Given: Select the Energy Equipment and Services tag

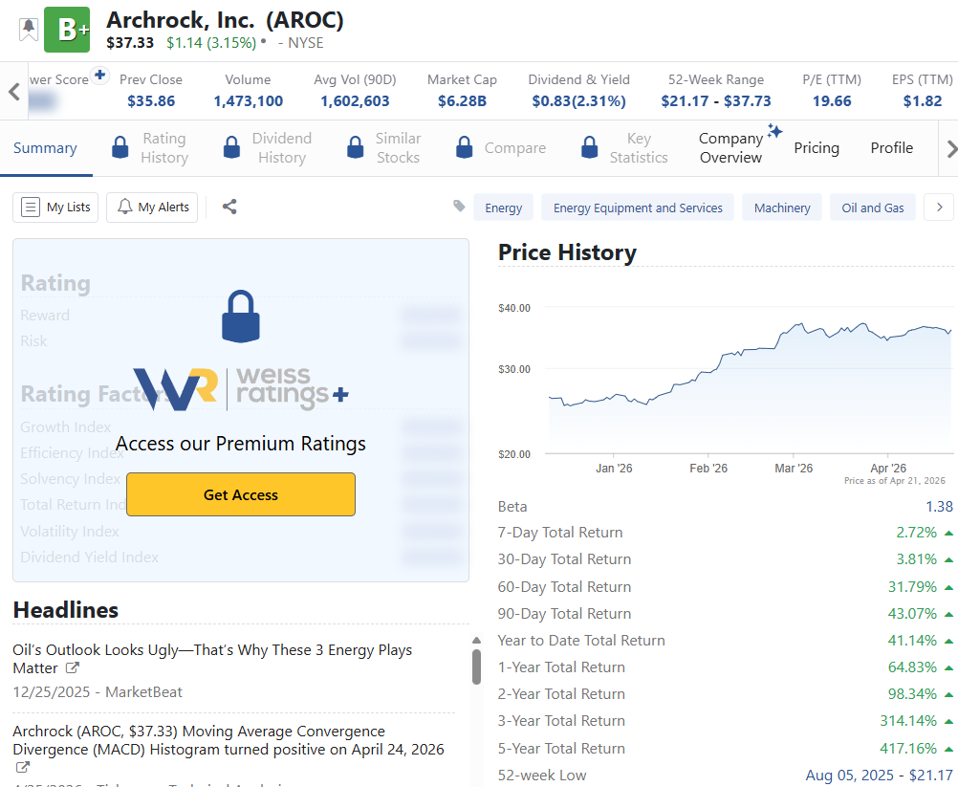Looking at the screenshot, I should pyautogui.click(x=638, y=208).
